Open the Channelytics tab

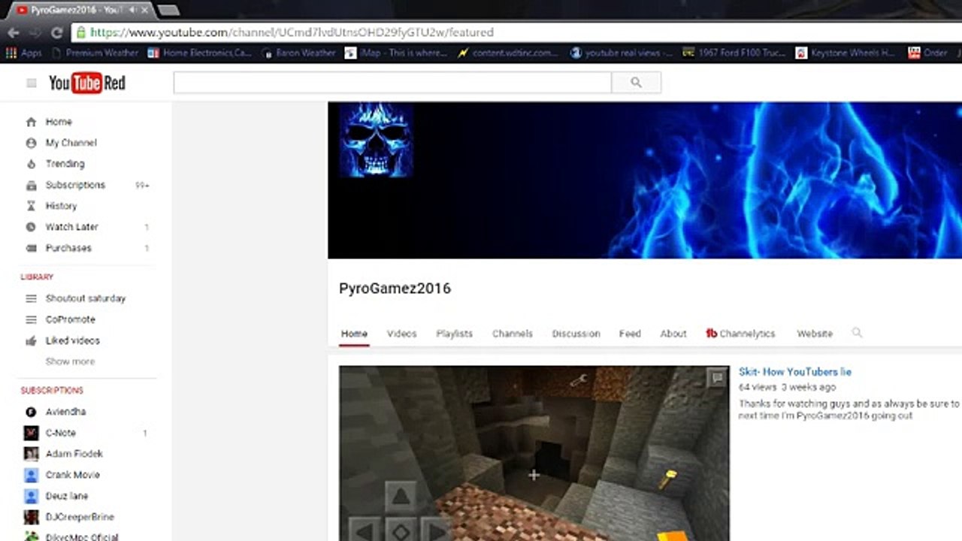coord(740,334)
